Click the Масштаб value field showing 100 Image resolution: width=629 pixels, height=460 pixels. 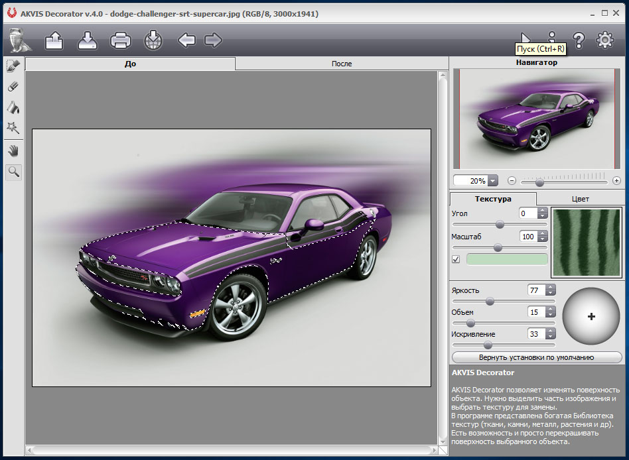pyautogui.click(x=528, y=237)
